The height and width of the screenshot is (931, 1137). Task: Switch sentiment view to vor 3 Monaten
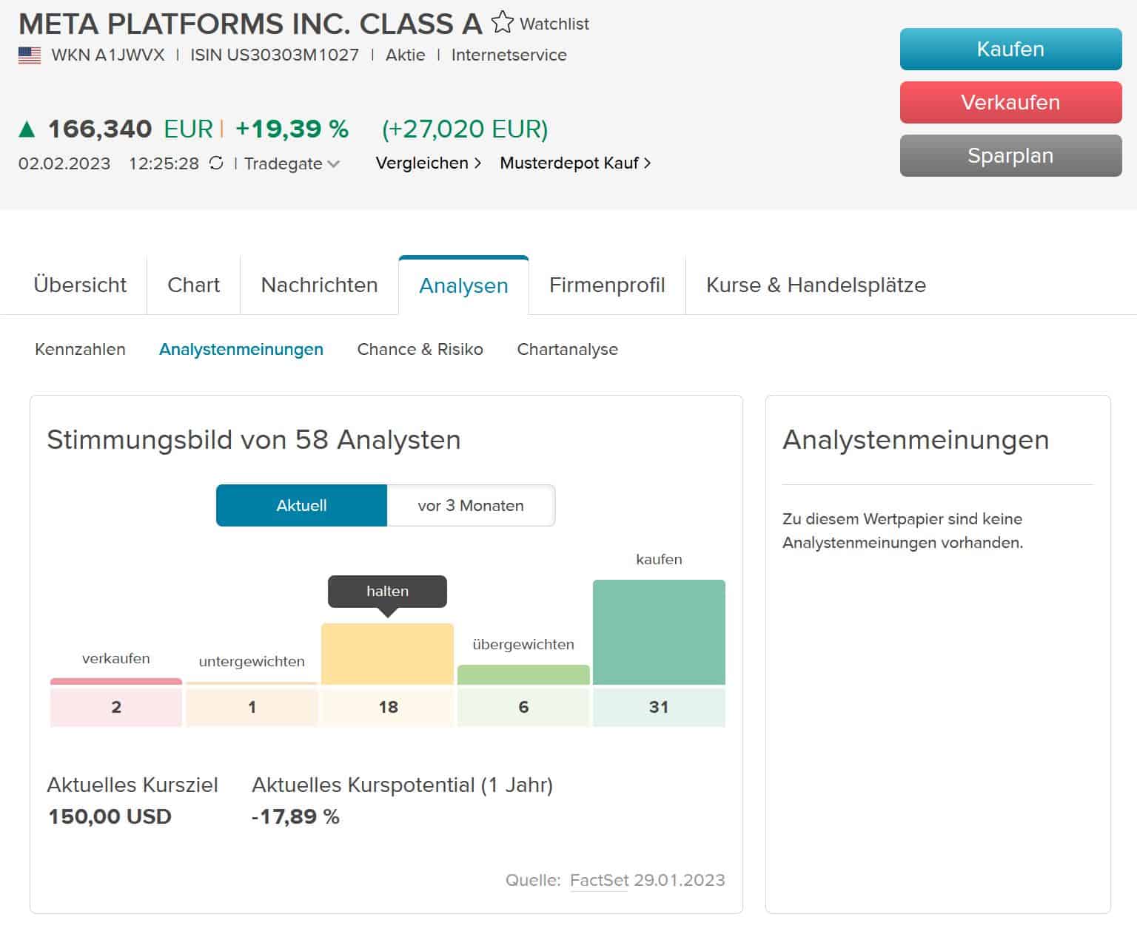(x=471, y=506)
